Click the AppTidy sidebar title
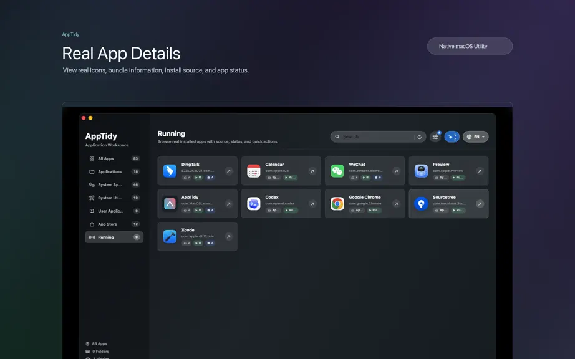The height and width of the screenshot is (359, 575). coord(101,136)
